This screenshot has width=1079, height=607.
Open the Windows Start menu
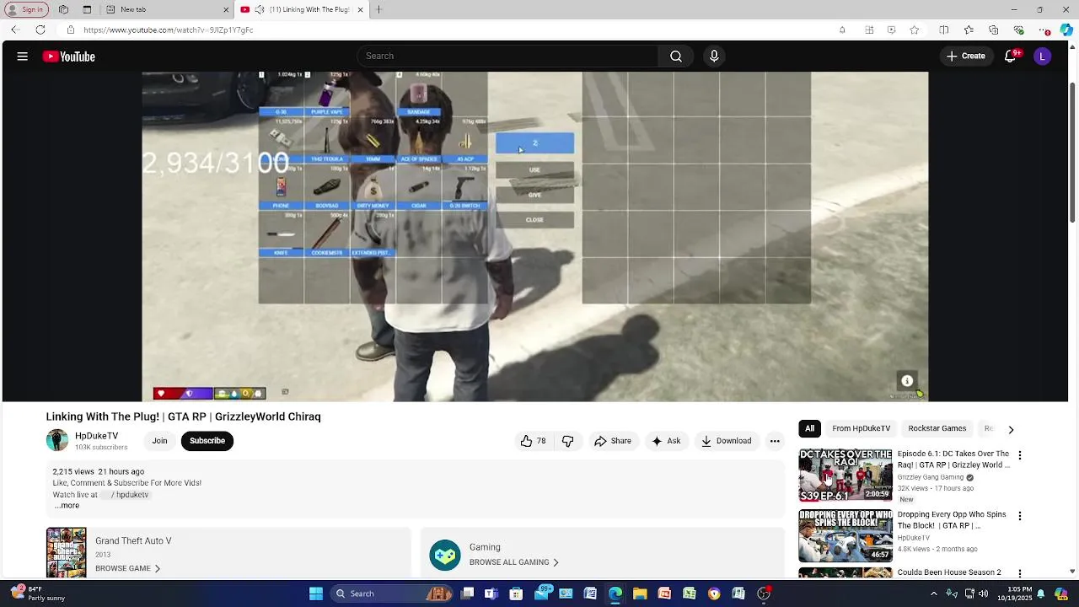(x=316, y=594)
